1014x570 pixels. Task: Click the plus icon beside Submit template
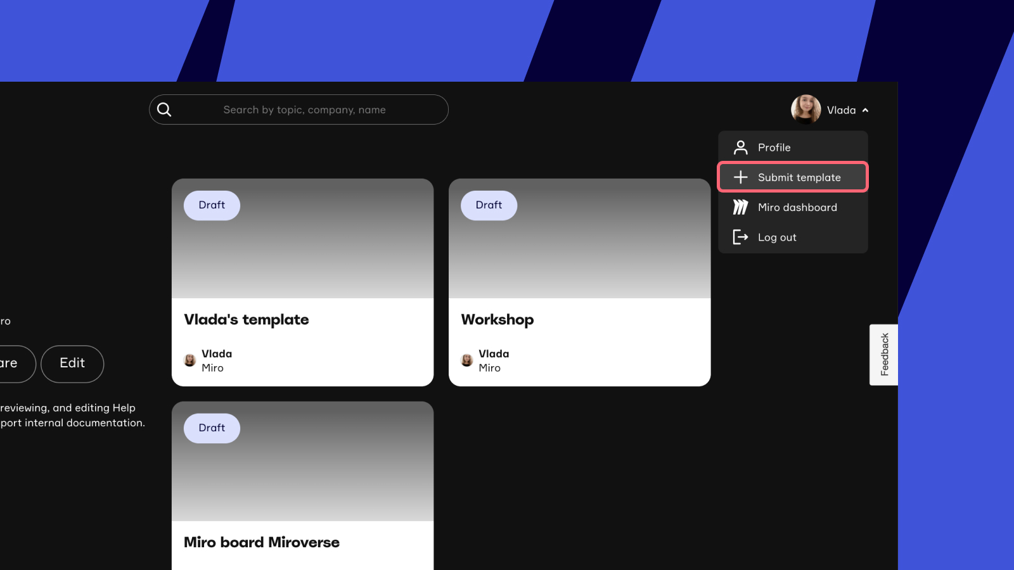coord(740,177)
